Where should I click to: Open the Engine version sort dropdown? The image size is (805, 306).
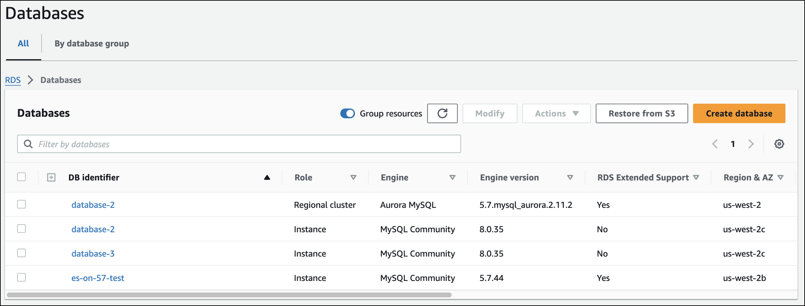click(570, 177)
